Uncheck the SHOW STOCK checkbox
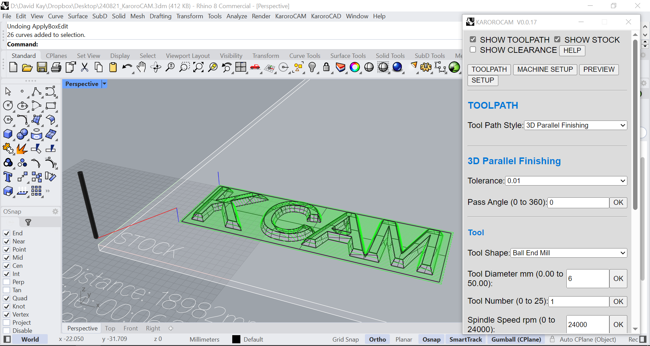Screen dimensions: 650x346 [557, 39]
